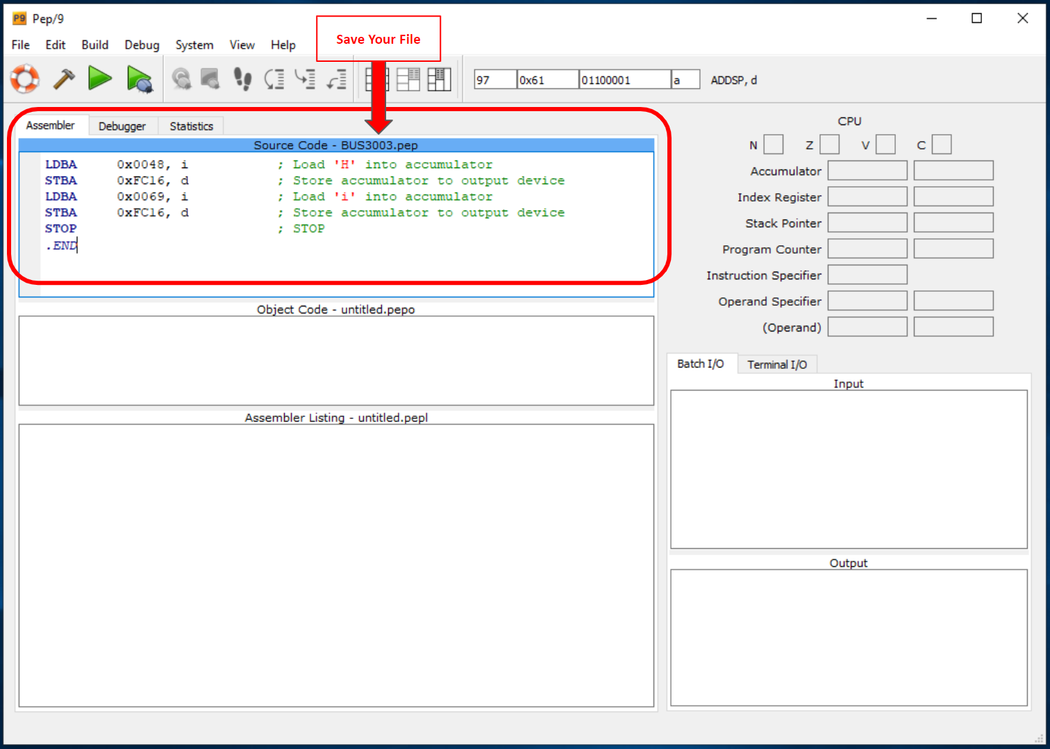Open the Build menu
This screenshot has height=749, width=1050.
(x=94, y=45)
